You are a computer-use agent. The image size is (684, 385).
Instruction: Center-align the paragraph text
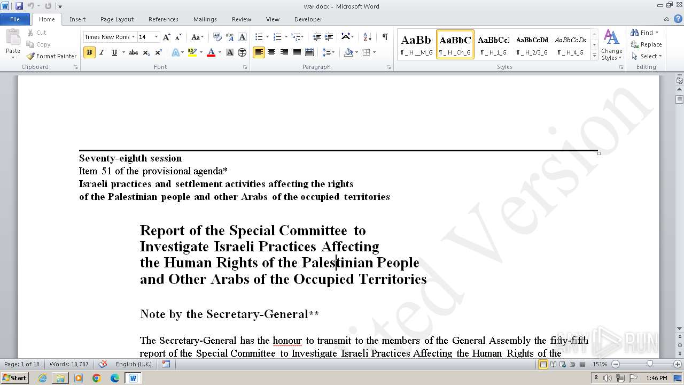click(x=271, y=52)
